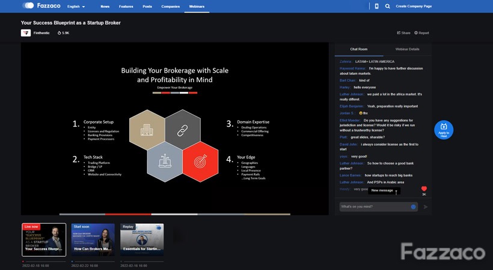Viewport: 493px width, 270px height.
Task: Jump to the New message notice
Action: point(384,191)
